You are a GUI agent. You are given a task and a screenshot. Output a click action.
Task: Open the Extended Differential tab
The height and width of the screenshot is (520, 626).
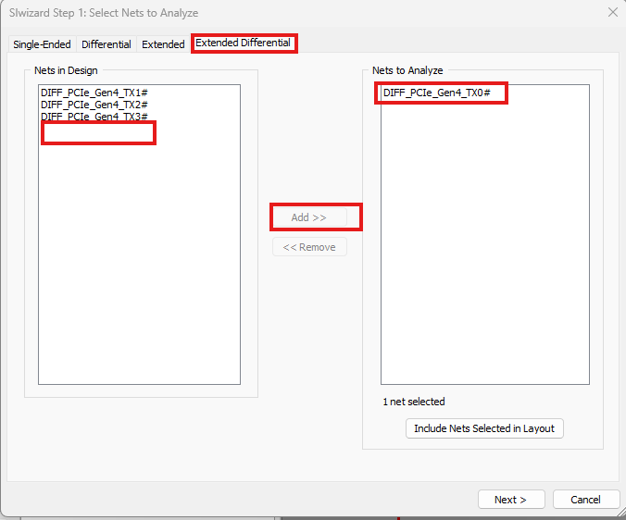click(244, 43)
